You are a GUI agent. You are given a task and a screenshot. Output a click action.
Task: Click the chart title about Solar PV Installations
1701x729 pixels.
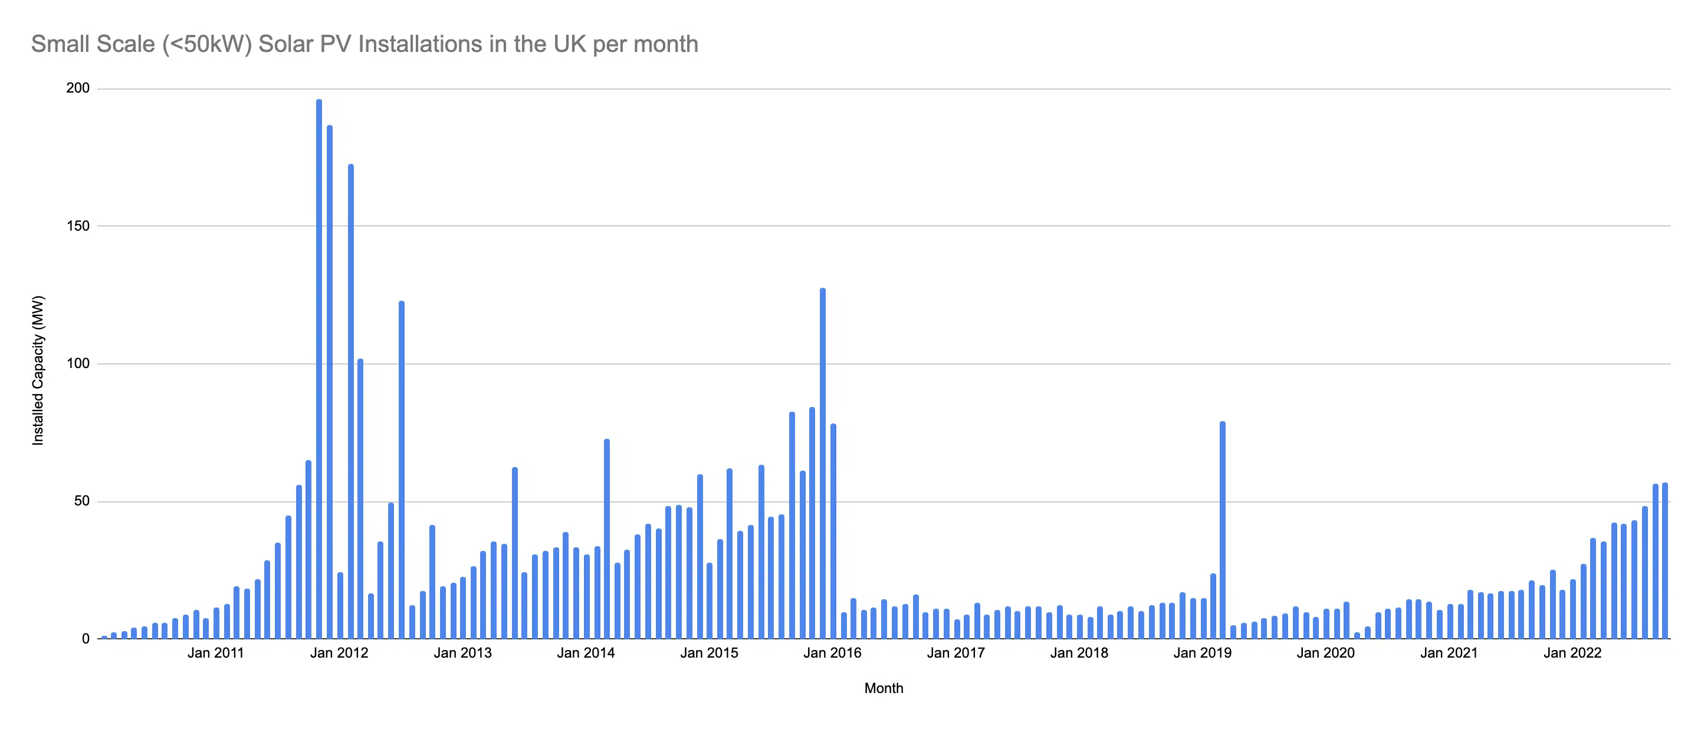[364, 44]
